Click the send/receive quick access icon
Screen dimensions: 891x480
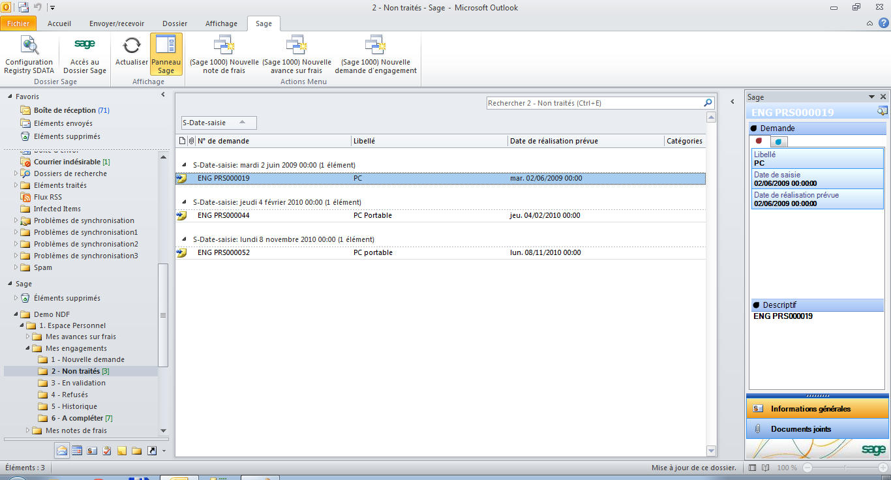click(23, 7)
